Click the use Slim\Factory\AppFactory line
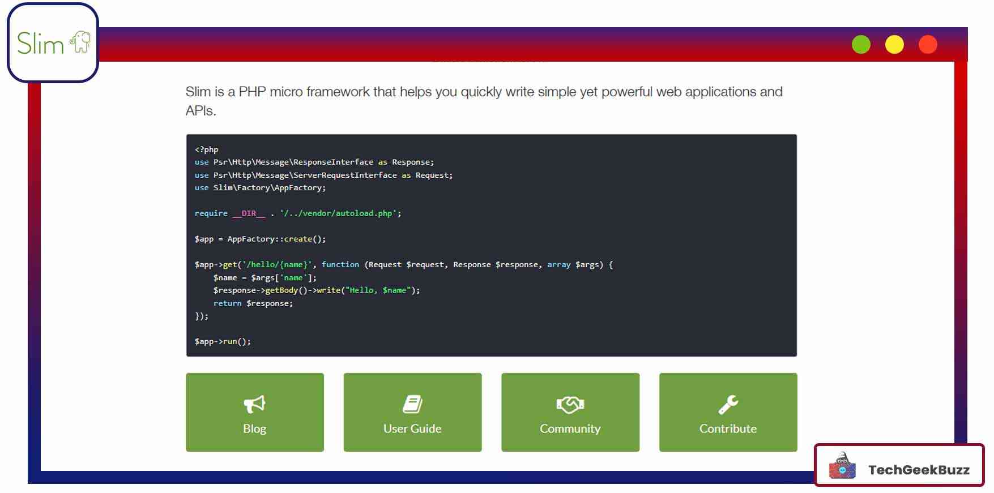This screenshot has width=994, height=493. pyautogui.click(x=260, y=188)
